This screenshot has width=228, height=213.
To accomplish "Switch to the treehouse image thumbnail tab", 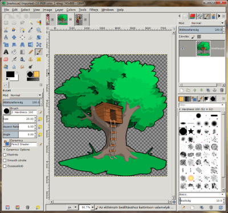I will click(63, 19).
